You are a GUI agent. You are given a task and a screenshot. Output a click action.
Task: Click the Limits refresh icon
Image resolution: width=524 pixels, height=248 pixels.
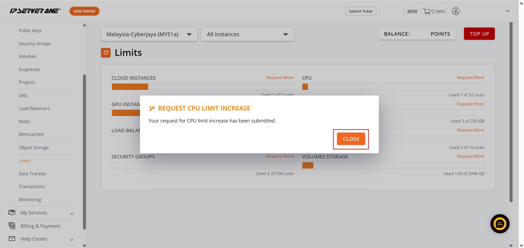(x=106, y=53)
